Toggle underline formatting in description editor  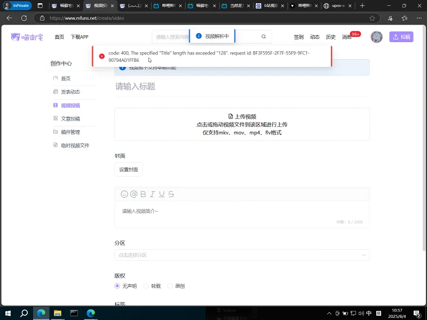click(161, 194)
